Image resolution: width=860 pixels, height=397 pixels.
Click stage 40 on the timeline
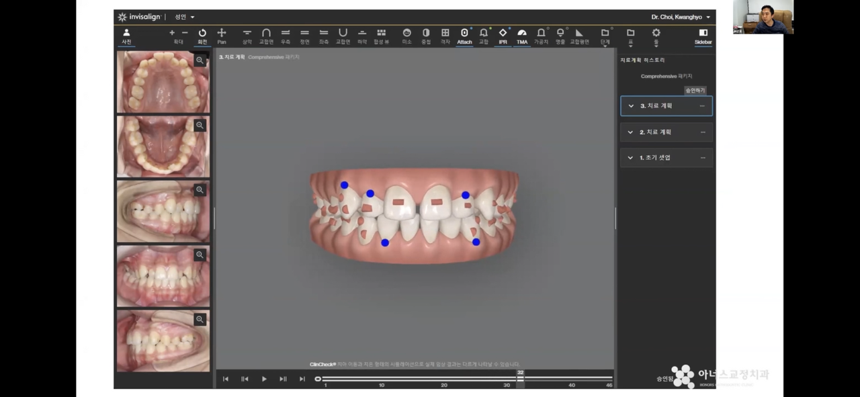click(x=572, y=385)
